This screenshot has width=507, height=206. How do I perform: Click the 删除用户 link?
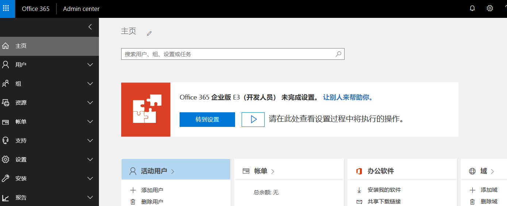click(x=152, y=202)
